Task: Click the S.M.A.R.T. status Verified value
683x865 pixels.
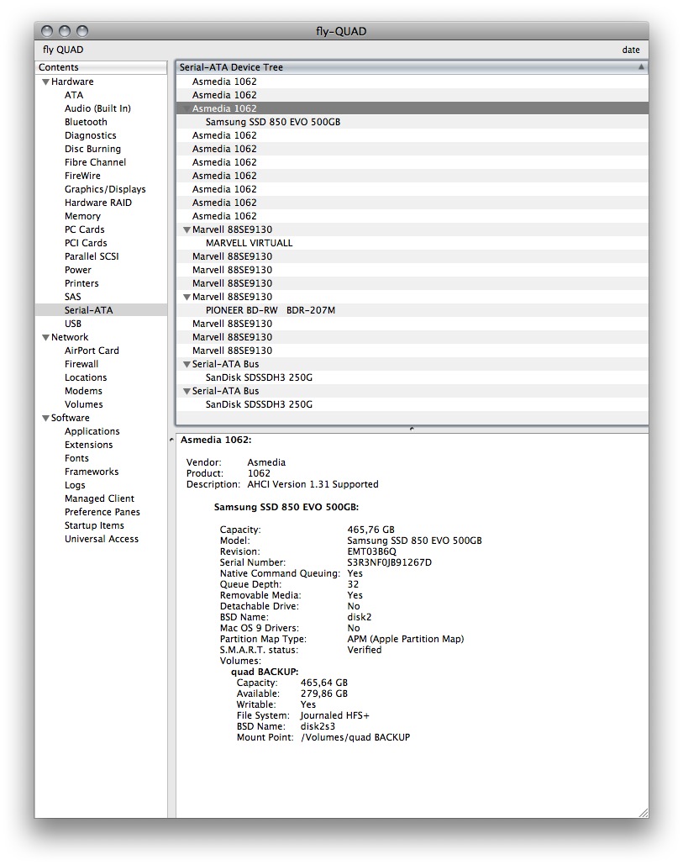Action: click(x=364, y=650)
